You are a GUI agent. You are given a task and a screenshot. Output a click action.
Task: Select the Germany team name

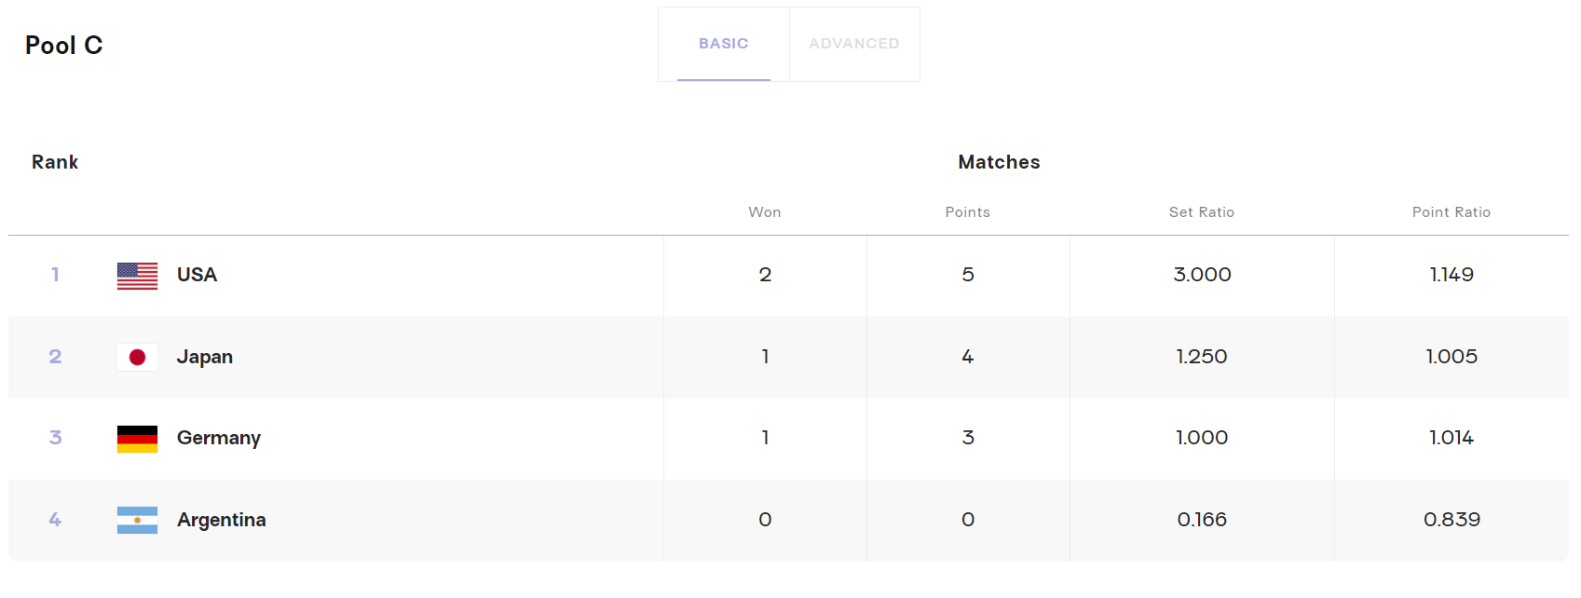[x=219, y=438]
